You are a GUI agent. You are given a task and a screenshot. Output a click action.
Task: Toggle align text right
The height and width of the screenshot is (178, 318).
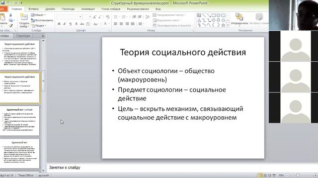(x=127, y=24)
